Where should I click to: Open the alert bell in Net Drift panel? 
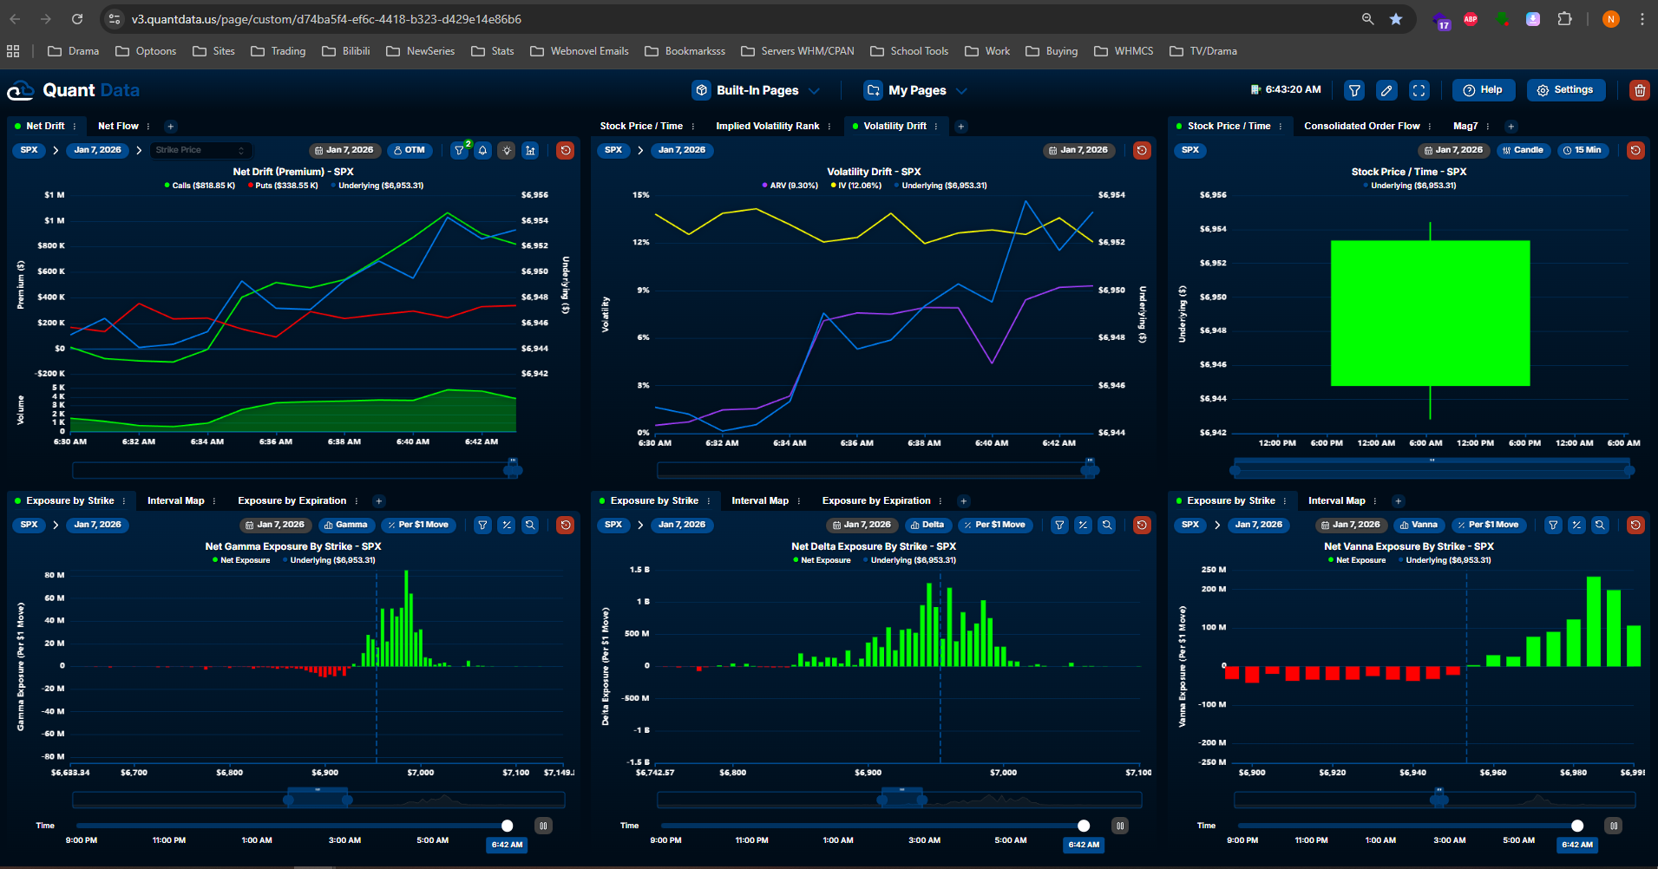tap(483, 150)
